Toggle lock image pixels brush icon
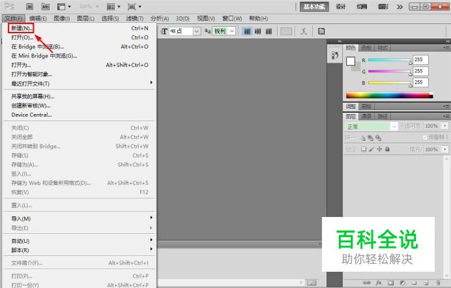Viewport: 451px width, 288px height. click(x=371, y=149)
